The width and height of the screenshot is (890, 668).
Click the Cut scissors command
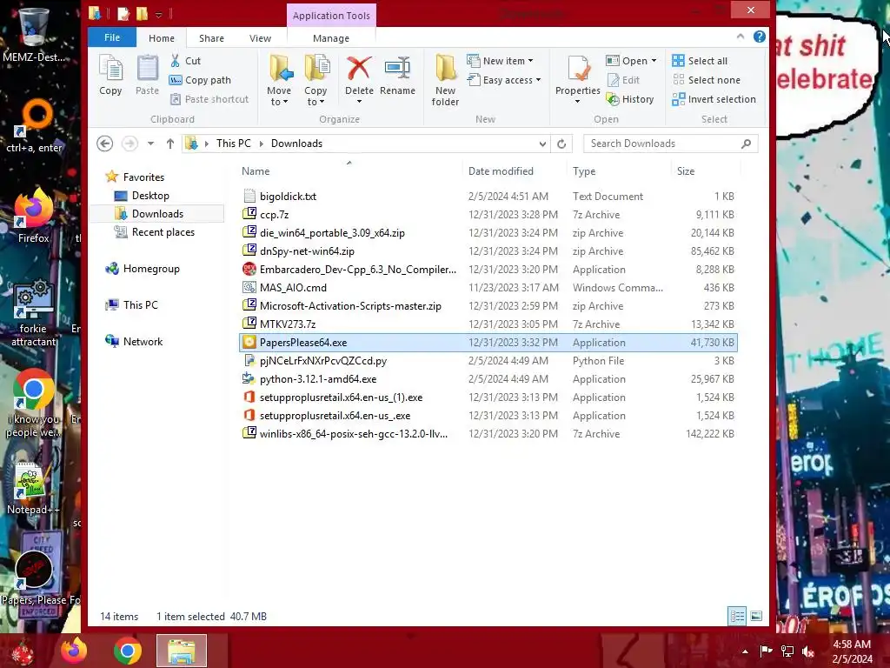[186, 61]
